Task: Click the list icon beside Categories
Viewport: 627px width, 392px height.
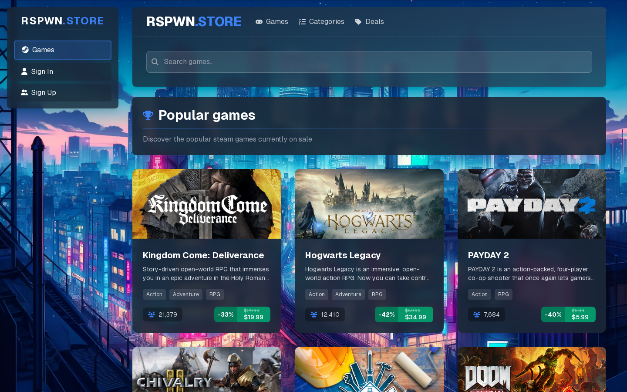Action: (x=302, y=22)
